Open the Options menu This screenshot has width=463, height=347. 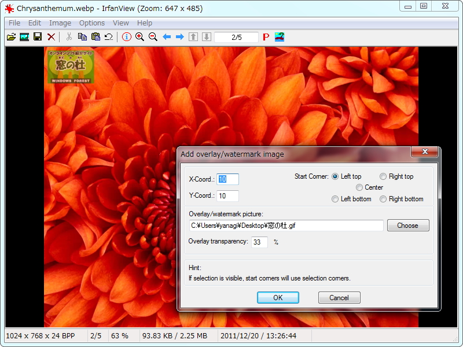pyautogui.click(x=92, y=23)
